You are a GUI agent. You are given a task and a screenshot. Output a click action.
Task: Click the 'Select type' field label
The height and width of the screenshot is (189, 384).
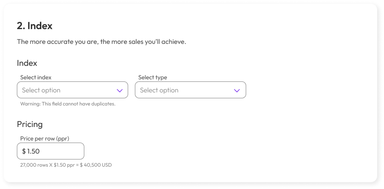(x=153, y=77)
